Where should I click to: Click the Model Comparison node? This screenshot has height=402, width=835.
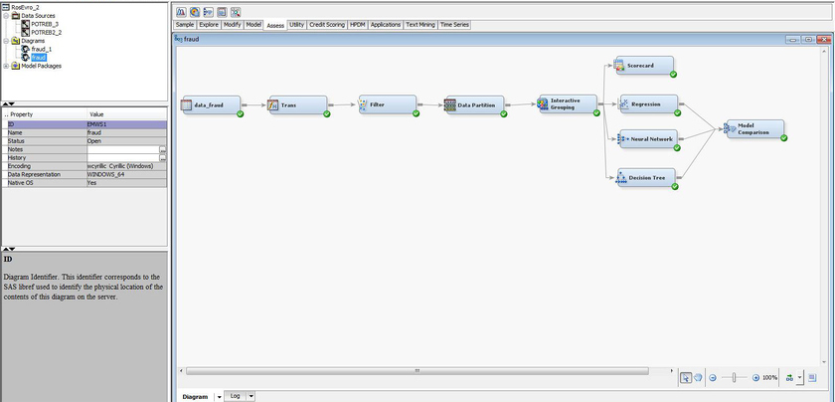point(752,128)
